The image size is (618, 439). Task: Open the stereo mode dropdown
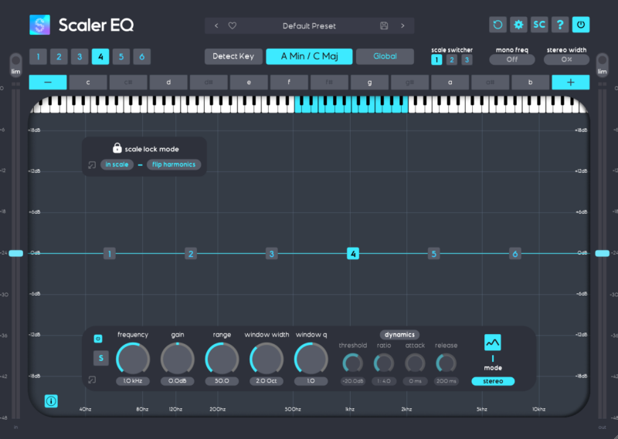(493, 381)
